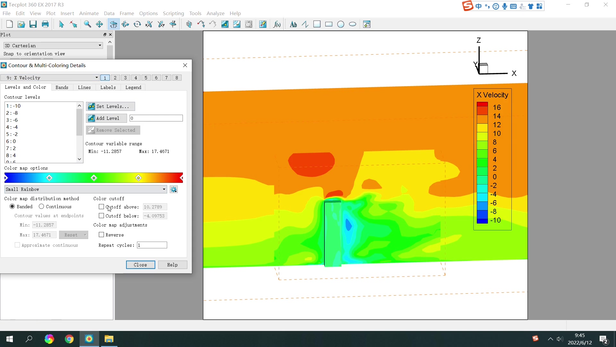Check the Reverse color map option
616x347 pixels.
(101, 235)
